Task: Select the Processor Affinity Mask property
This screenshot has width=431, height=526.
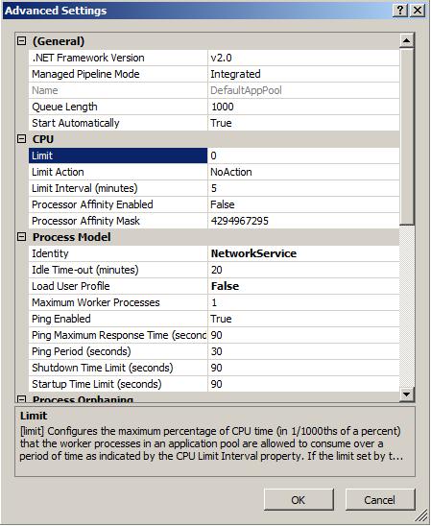Action: point(118,221)
